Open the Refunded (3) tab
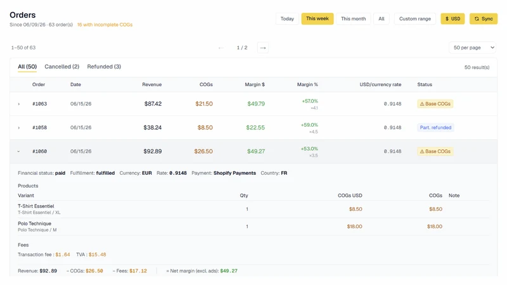 click(x=104, y=66)
